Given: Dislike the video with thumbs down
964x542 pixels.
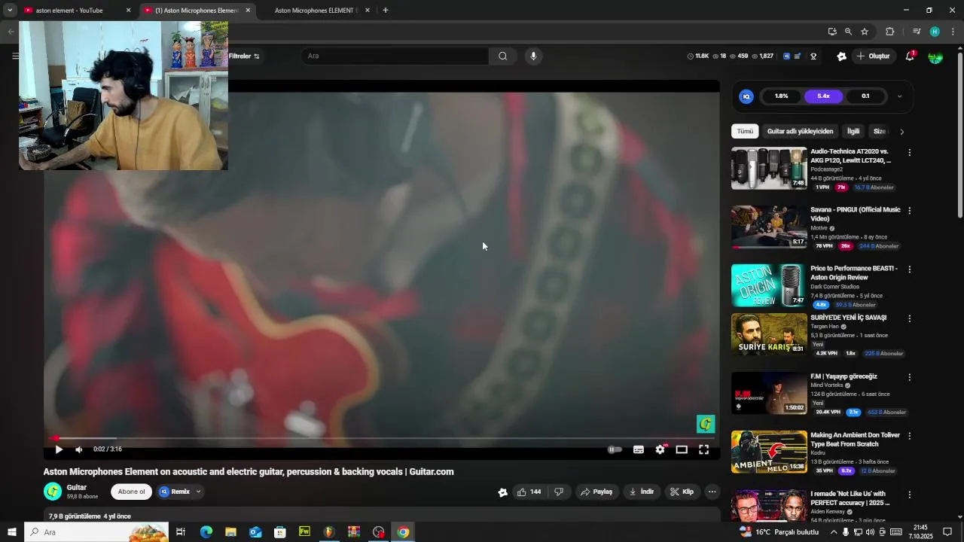Looking at the screenshot, I should tap(559, 492).
